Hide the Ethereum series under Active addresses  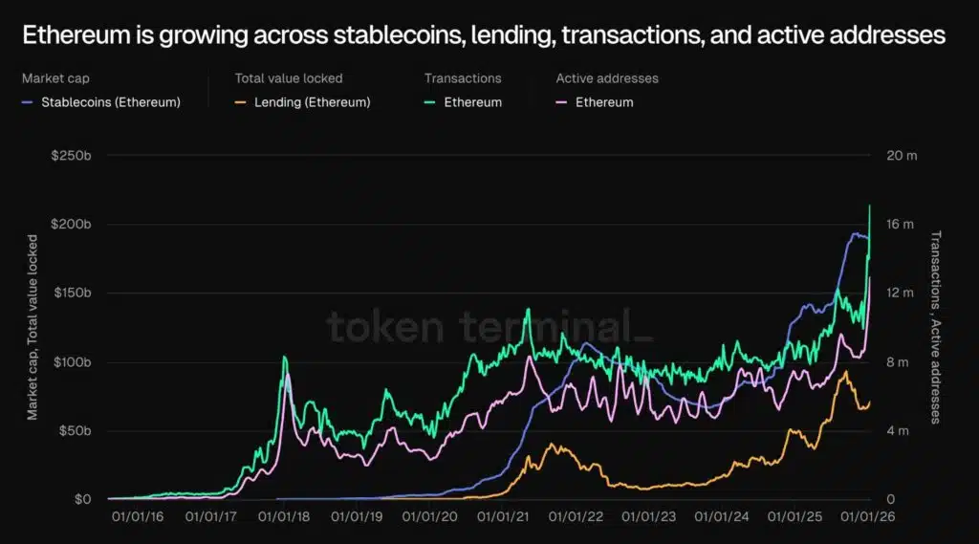(x=604, y=102)
